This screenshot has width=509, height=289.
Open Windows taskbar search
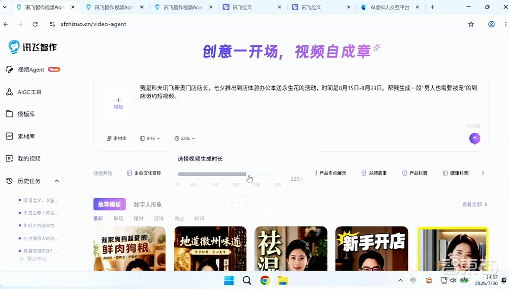pyautogui.click(x=247, y=280)
